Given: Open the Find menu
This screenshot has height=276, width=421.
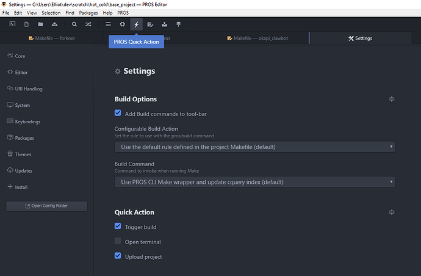Looking at the screenshot, I should point(70,13).
